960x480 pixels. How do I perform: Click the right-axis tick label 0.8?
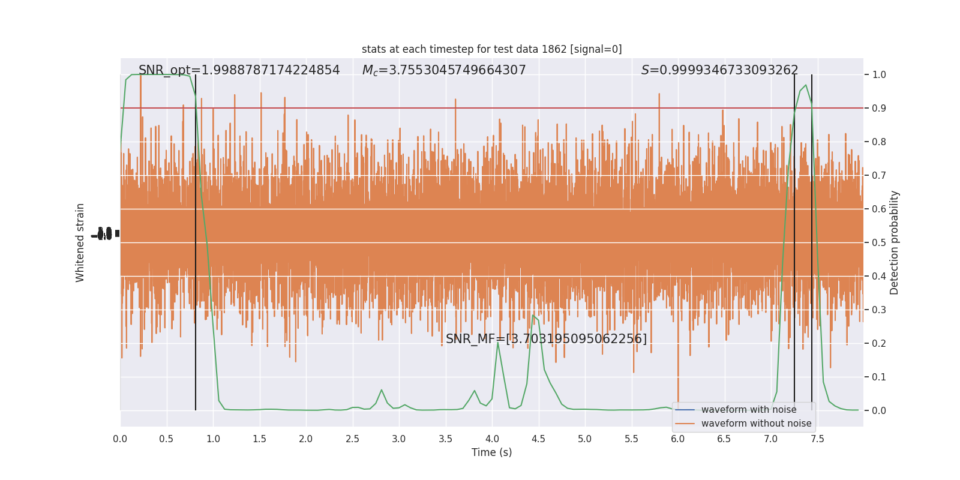[x=879, y=142]
